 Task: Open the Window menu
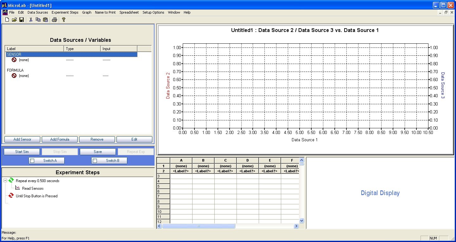tap(174, 12)
